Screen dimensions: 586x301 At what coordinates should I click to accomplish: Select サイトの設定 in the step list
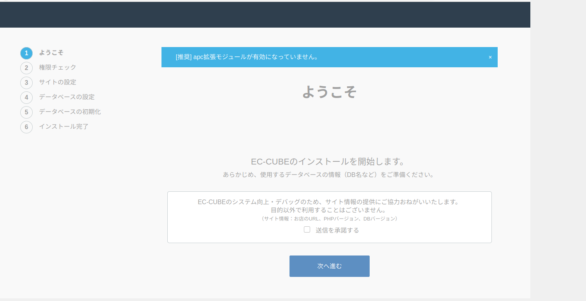(58, 82)
